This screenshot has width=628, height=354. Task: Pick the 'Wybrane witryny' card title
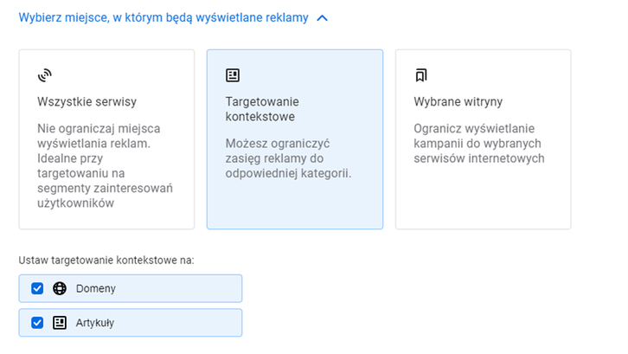[x=458, y=102]
